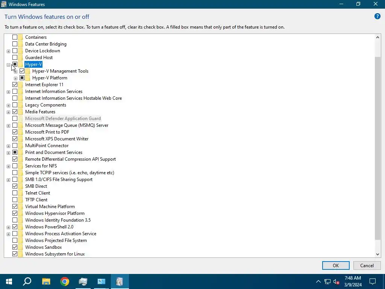Expand Services for NFS

tap(8, 166)
